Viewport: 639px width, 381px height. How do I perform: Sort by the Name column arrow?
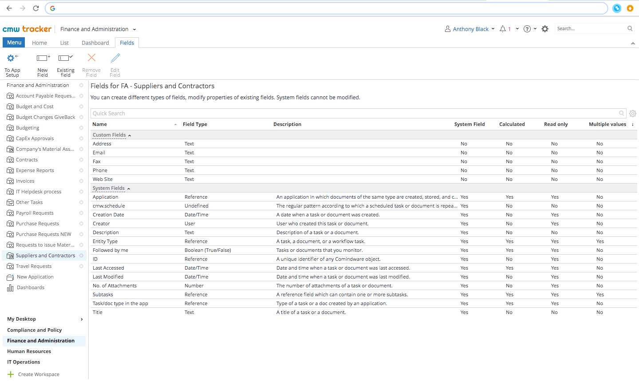[x=176, y=125]
